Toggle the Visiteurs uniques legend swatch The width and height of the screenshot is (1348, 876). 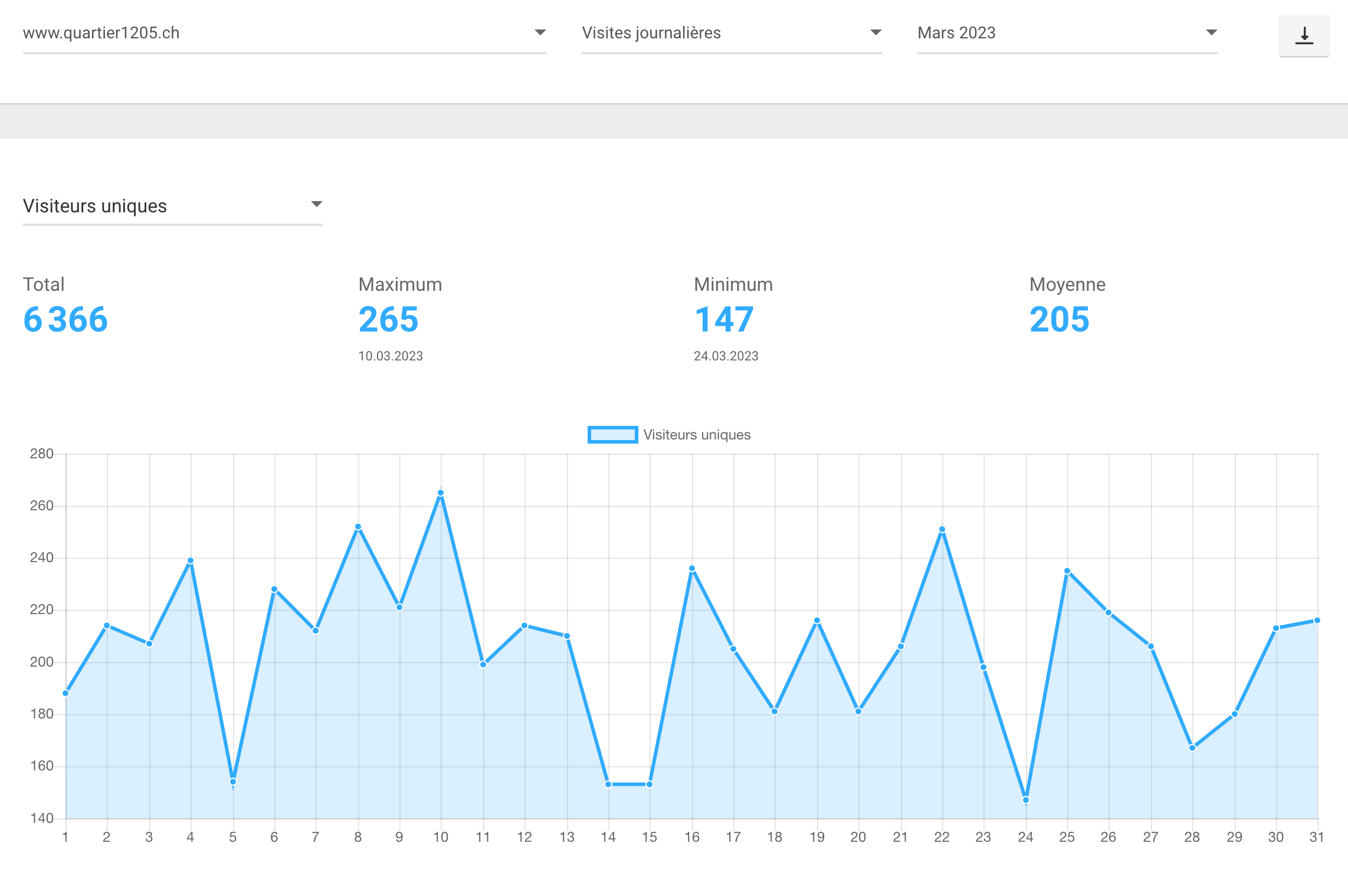coord(612,435)
